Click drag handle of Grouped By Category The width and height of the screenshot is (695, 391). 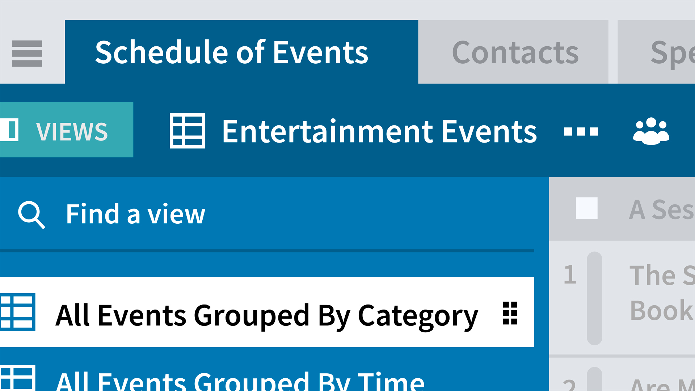click(510, 313)
